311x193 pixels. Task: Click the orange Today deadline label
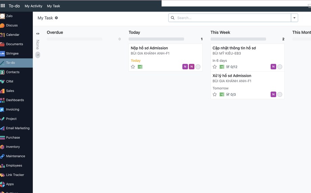pos(136,61)
